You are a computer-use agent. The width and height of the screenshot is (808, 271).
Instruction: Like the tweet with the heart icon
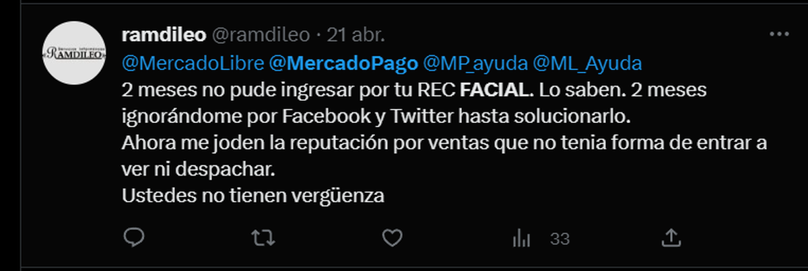(392, 237)
